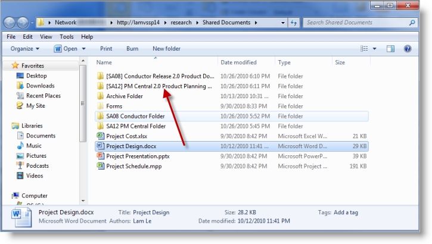Click the folder icon in address bar
The width and height of the screenshot is (432, 244).
pos(41,23)
